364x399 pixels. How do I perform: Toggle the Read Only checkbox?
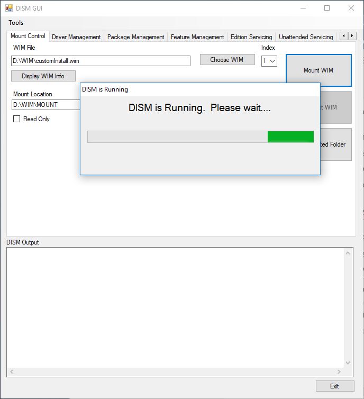click(x=17, y=119)
